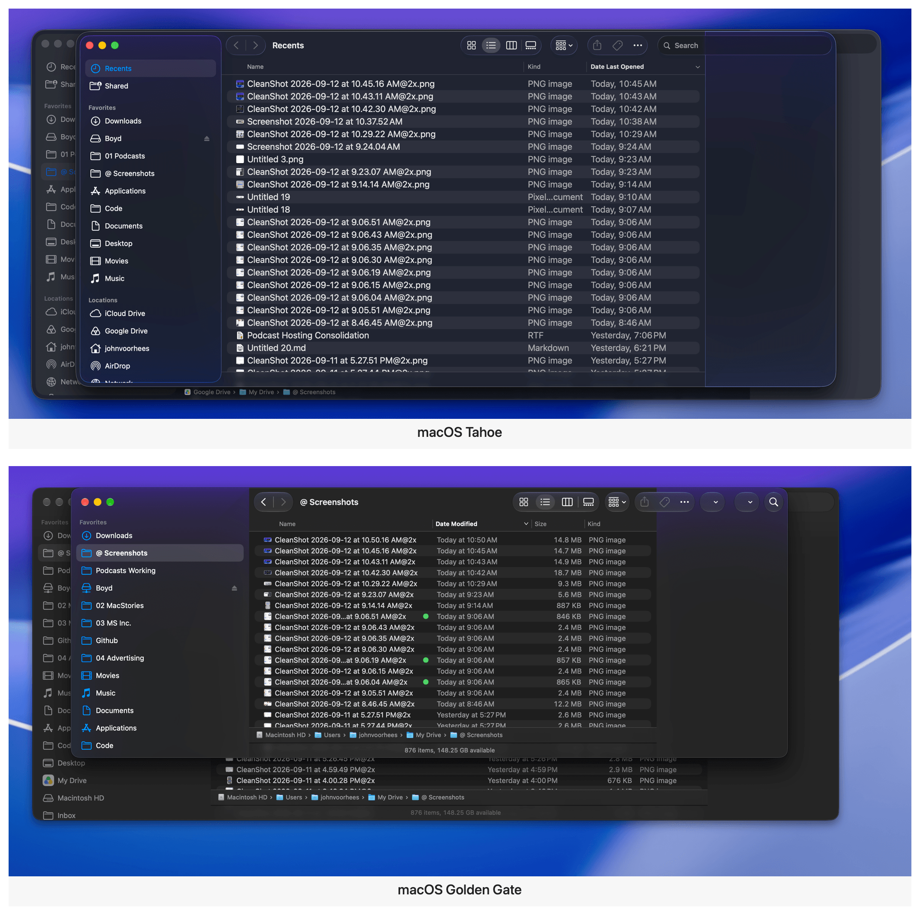Open Macintosh HD in background Golden Gate sidebar
The image size is (920, 915).
[74, 799]
